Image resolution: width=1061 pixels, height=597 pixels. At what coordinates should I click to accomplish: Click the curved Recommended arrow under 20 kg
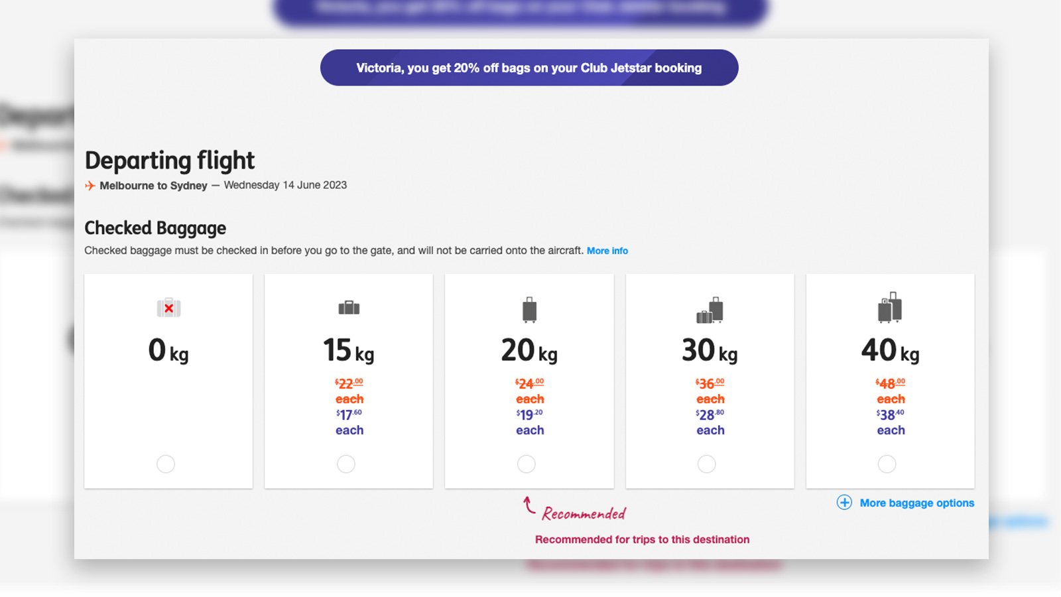click(529, 505)
